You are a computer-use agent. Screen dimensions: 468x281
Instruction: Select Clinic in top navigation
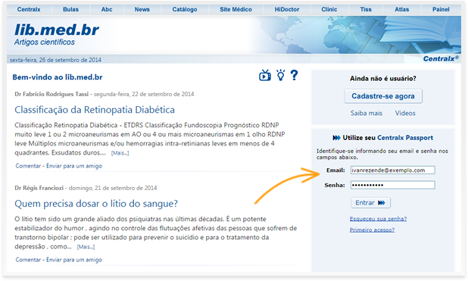coord(329,10)
